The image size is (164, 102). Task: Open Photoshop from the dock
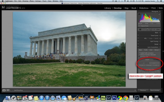pyautogui.click(x=114, y=98)
